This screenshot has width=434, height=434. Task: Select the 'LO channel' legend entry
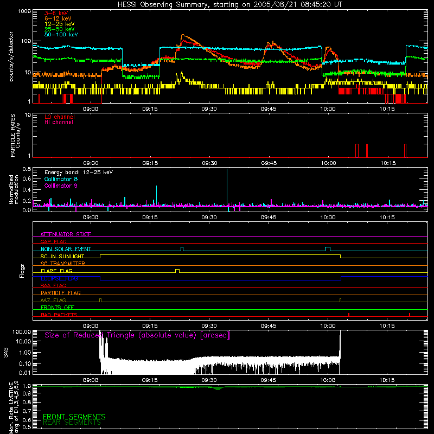click(x=60, y=117)
